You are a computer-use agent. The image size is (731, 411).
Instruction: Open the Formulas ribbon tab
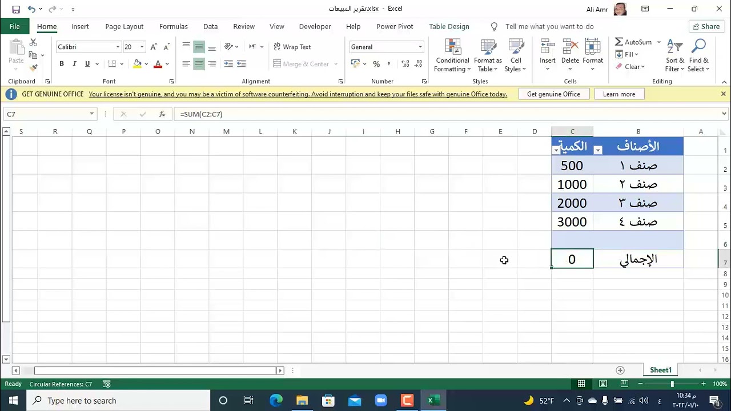tap(174, 26)
